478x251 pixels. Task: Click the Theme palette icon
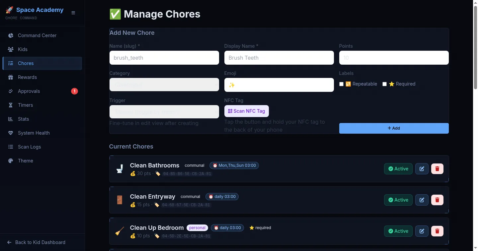click(x=11, y=161)
